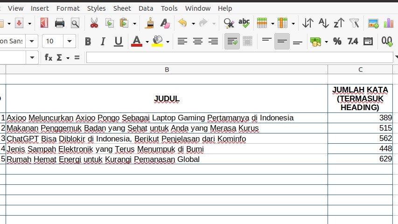Toggle Align Left
The height and width of the screenshot is (224, 398).
[182, 41]
